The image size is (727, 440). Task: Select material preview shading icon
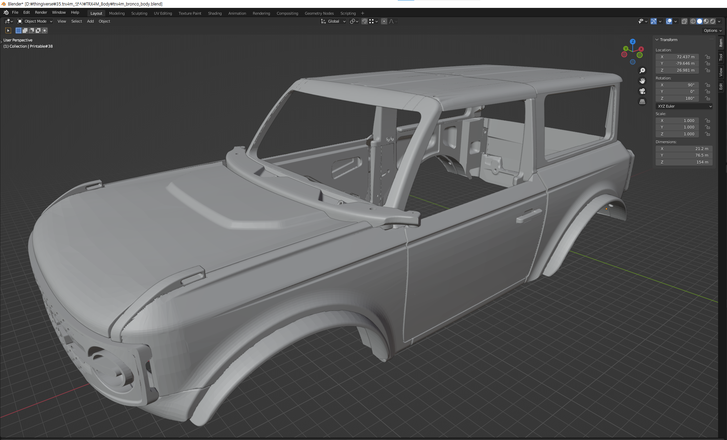(706, 21)
